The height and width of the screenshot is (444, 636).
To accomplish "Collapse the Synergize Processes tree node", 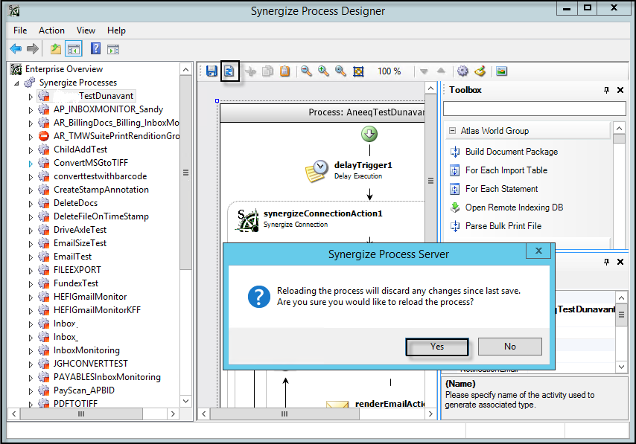I will tap(16, 83).
